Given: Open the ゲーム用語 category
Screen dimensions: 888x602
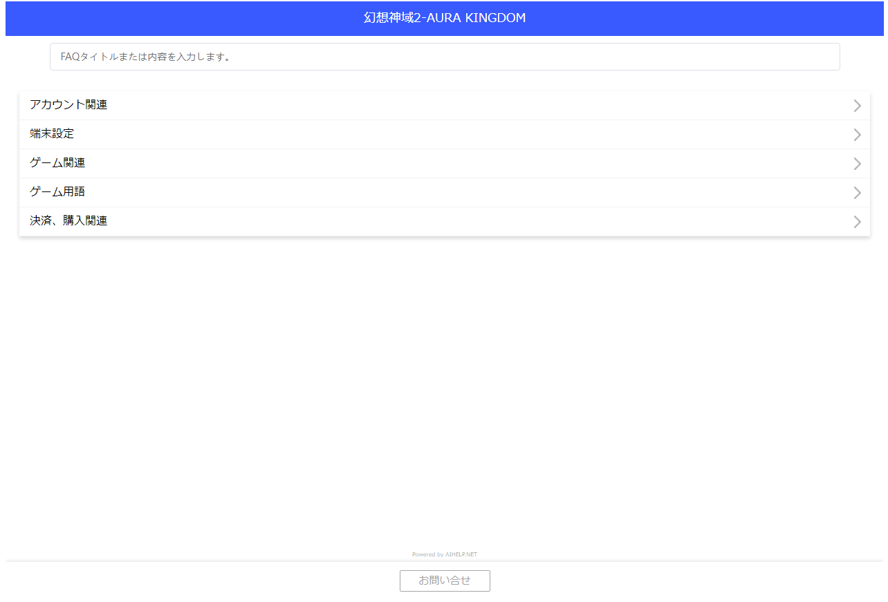Looking at the screenshot, I should point(445,192).
